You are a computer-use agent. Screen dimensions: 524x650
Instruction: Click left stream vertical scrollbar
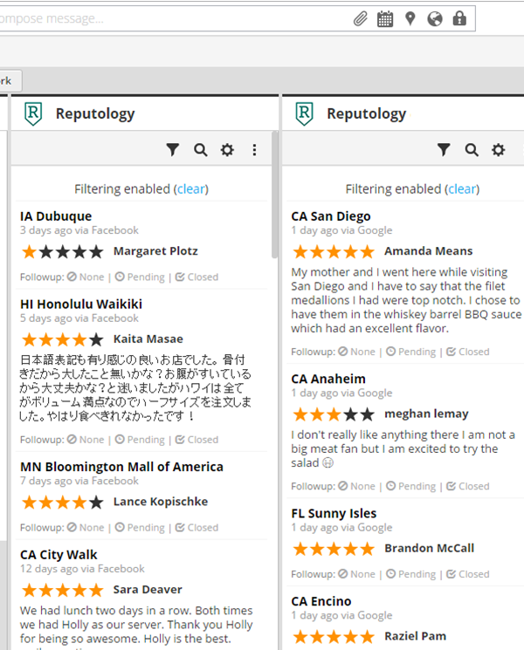click(274, 195)
